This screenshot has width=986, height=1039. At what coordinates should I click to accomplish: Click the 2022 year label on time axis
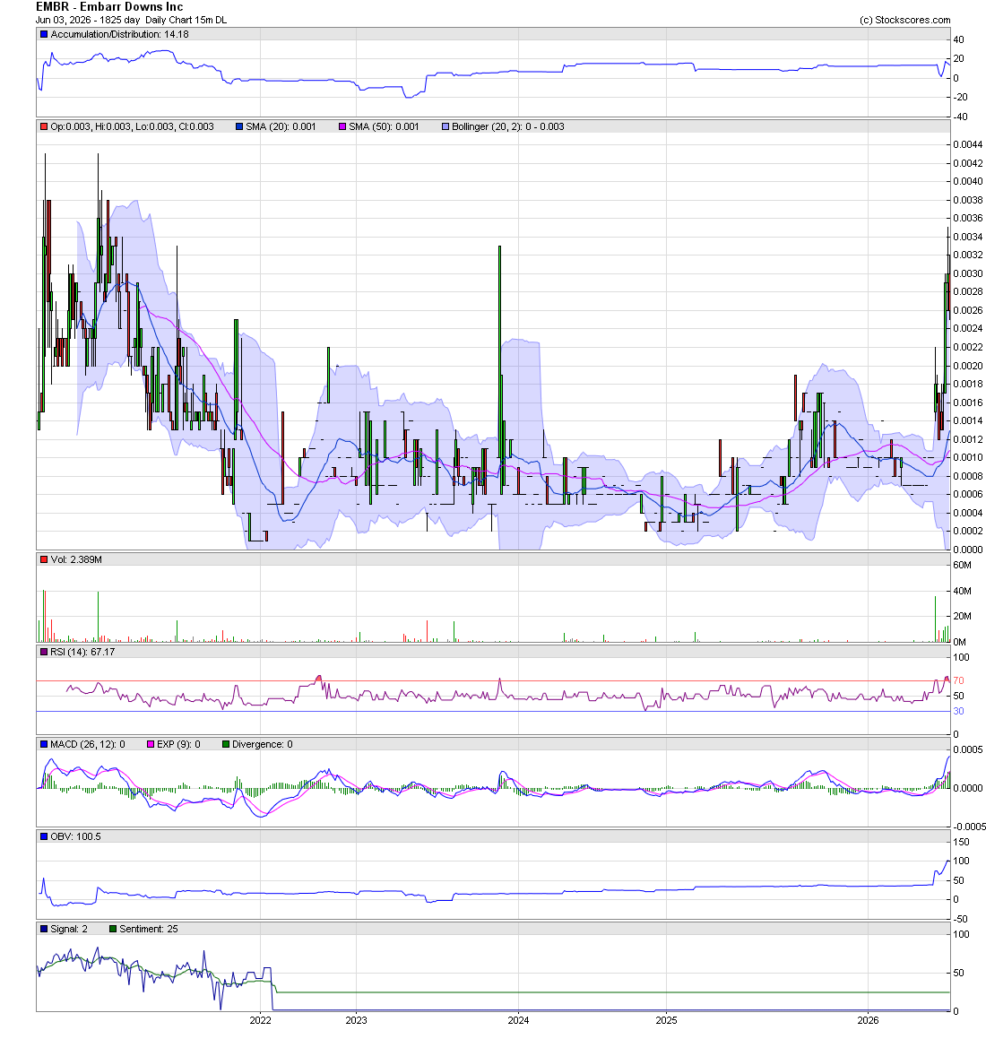261,1020
